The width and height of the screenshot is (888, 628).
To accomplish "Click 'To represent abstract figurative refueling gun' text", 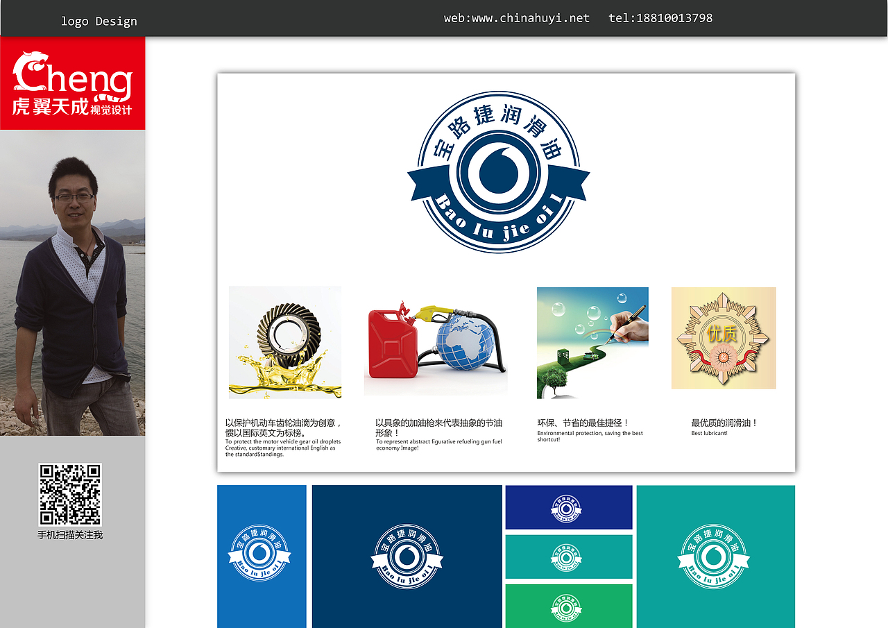I will point(439,445).
